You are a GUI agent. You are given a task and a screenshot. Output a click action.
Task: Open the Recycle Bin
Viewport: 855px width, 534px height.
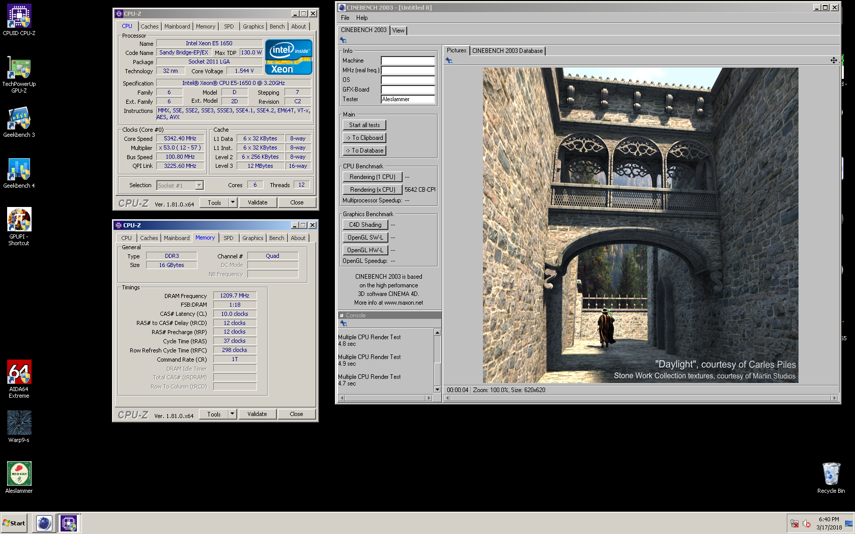[831, 478]
